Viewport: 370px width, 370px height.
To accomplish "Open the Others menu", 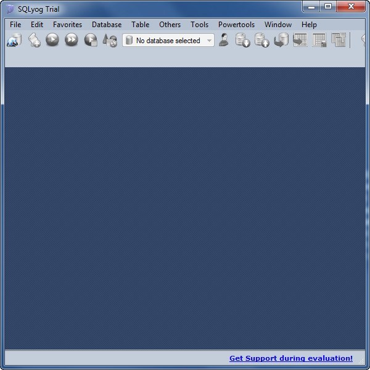I will point(170,25).
